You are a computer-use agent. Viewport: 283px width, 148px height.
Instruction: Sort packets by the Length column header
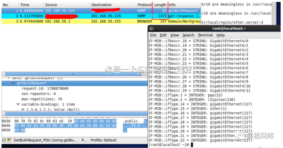pyautogui.click(x=160, y=5)
